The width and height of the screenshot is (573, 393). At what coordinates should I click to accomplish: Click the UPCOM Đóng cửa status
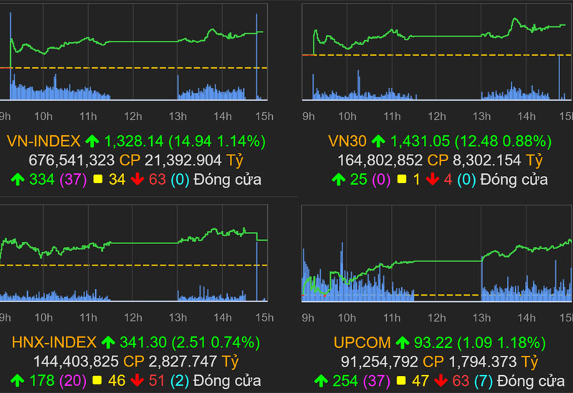coord(531,381)
